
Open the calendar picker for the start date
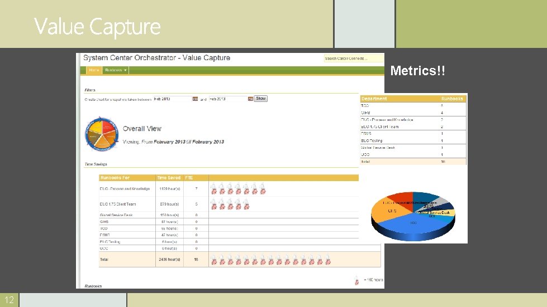[x=195, y=99]
